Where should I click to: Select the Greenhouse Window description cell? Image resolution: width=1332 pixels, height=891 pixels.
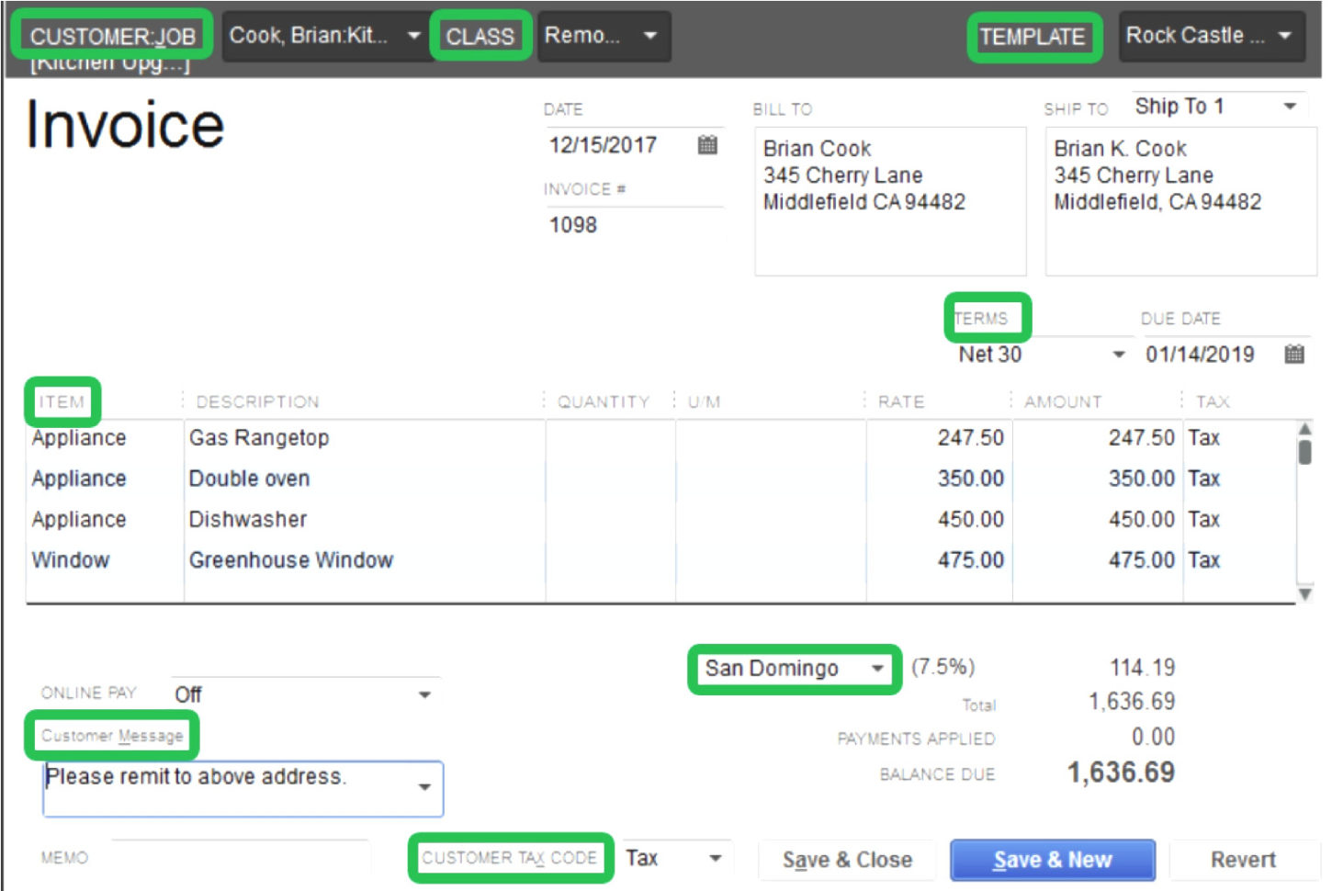[x=365, y=559]
